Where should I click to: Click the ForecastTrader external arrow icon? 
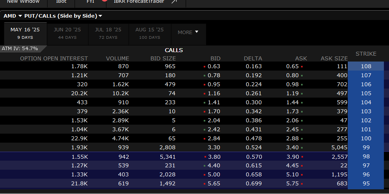pyautogui.click(x=174, y=2)
